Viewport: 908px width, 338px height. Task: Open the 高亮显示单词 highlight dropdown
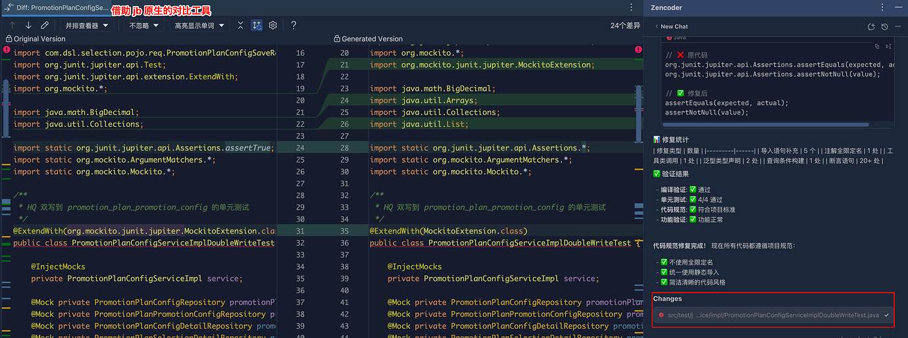pos(199,26)
